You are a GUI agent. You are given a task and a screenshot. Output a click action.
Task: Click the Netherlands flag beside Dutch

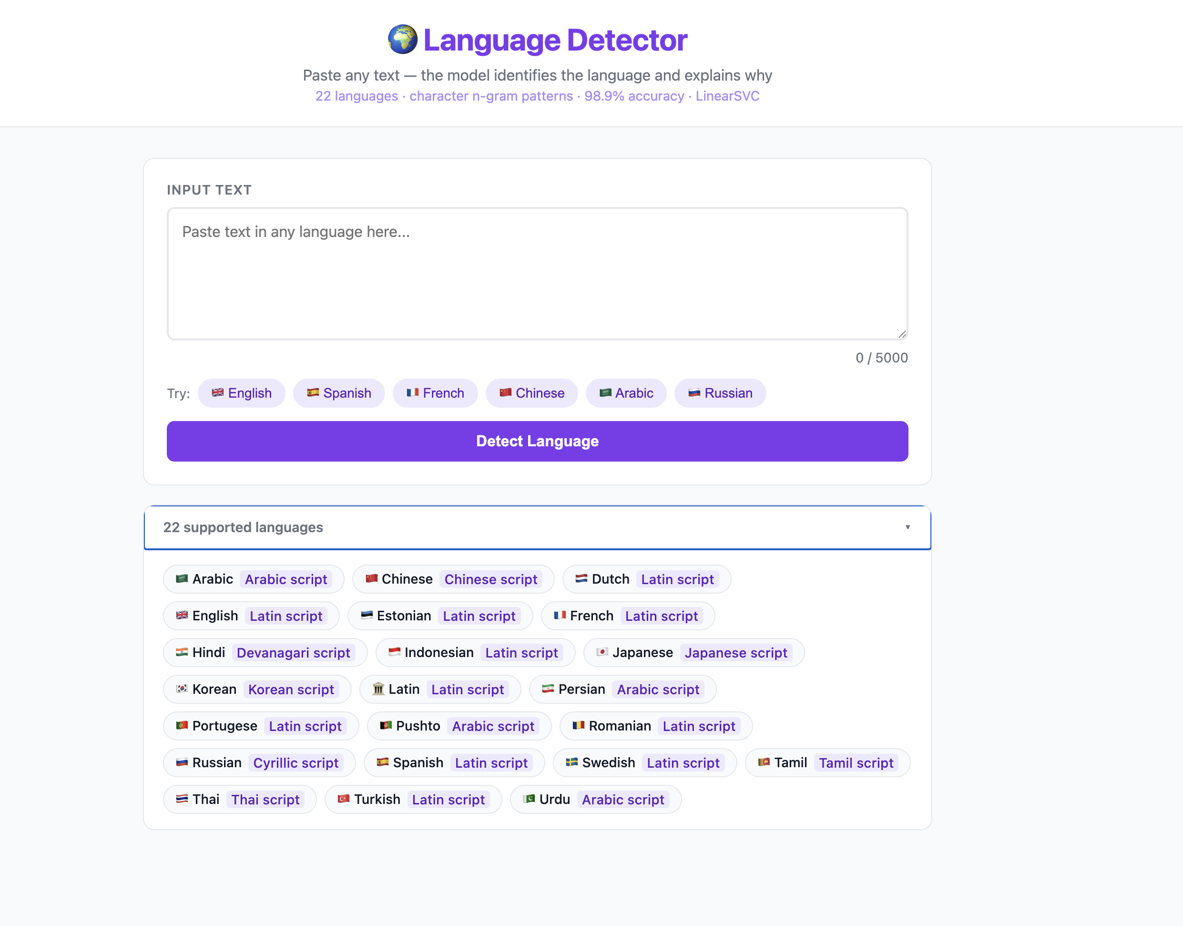pyautogui.click(x=581, y=578)
